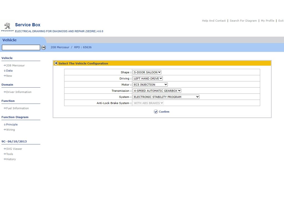Screen dimensions: 284x213
Task: Expand the Data item in Vehicle section
Action: tap(9, 71)
